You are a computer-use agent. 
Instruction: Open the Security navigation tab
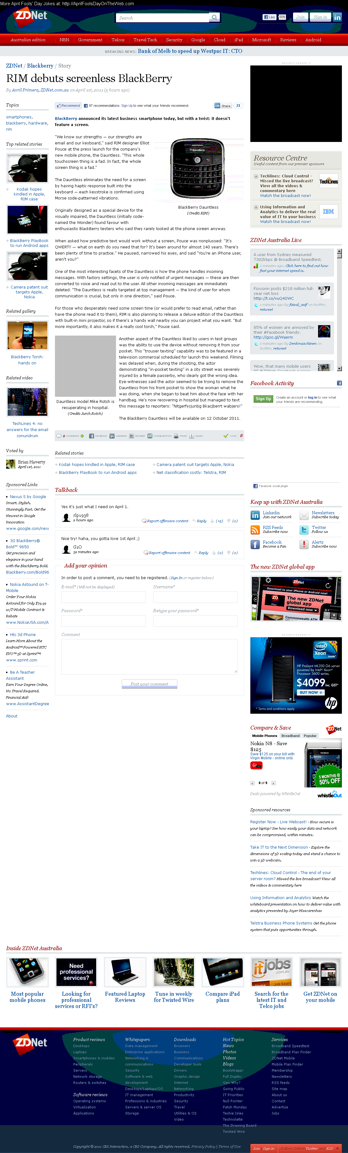click(x=174, y=40)
